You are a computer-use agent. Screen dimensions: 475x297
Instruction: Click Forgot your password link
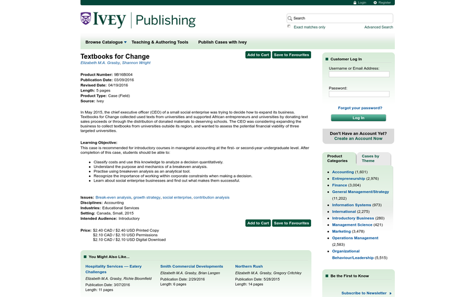[360, 108]
